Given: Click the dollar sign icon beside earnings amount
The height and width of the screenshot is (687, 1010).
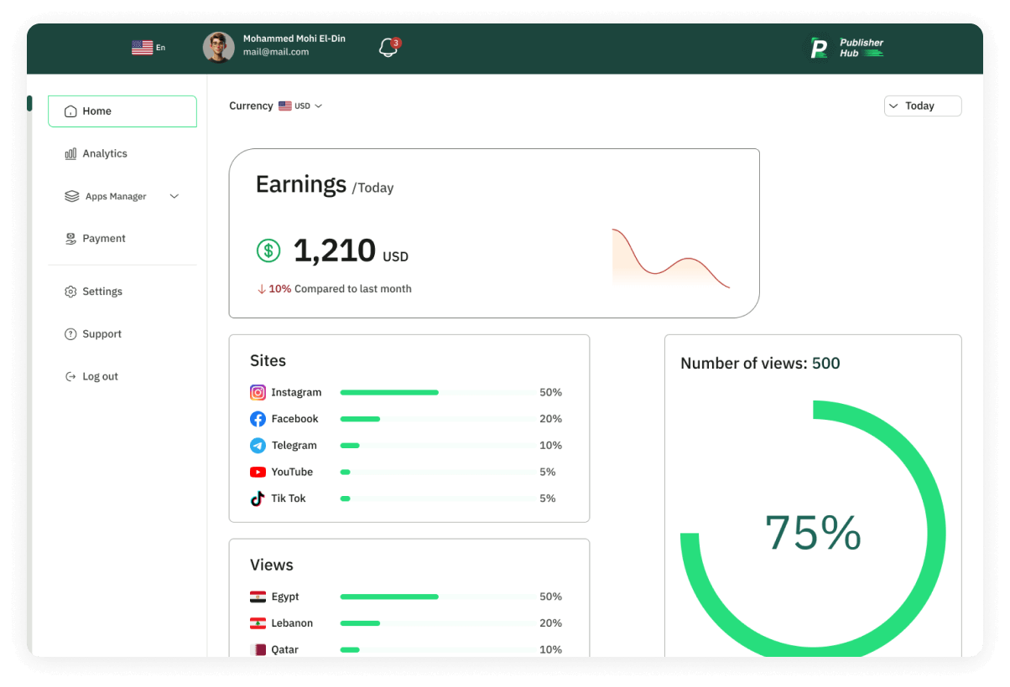Looking at the screenshot, I should click(268, 251).
